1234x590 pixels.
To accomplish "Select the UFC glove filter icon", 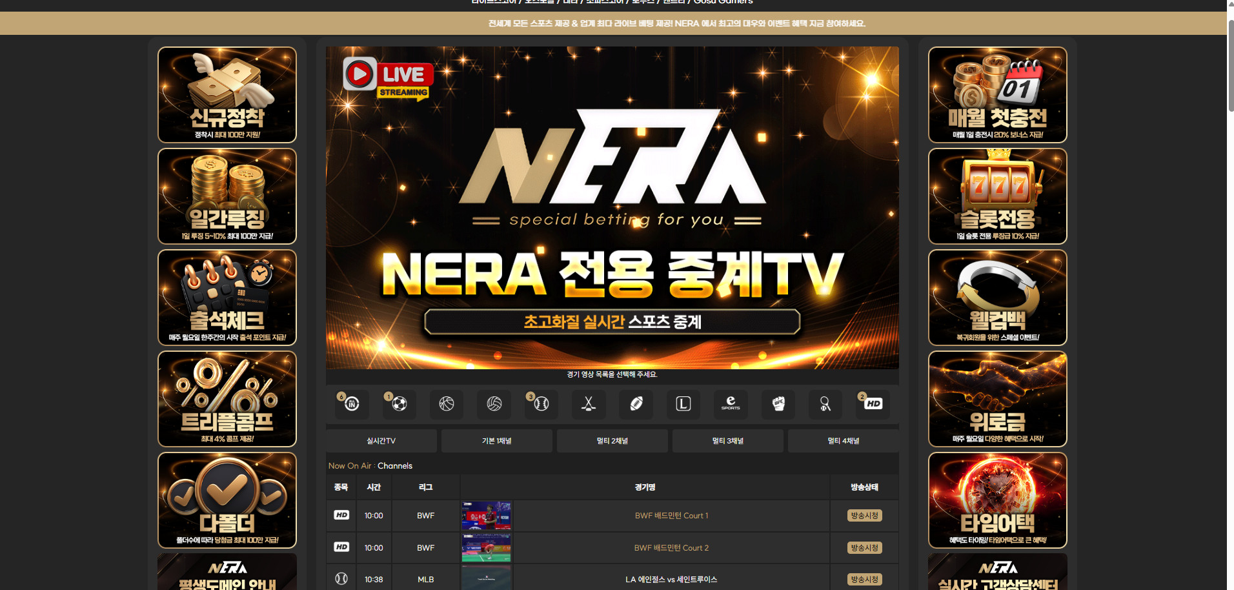I will click(778, 403).
